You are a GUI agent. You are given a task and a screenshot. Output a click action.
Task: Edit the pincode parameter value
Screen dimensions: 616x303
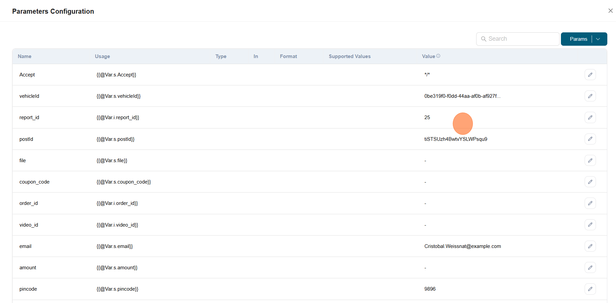click(x=590, y=289)
